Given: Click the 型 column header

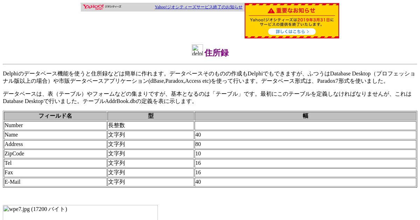Looking at the screenshot, I should (x=150, y=116).
